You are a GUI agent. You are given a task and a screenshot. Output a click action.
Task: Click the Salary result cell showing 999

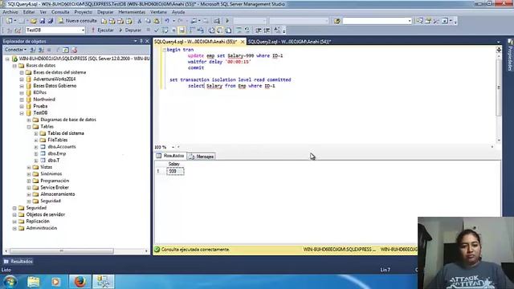(175, 171)
